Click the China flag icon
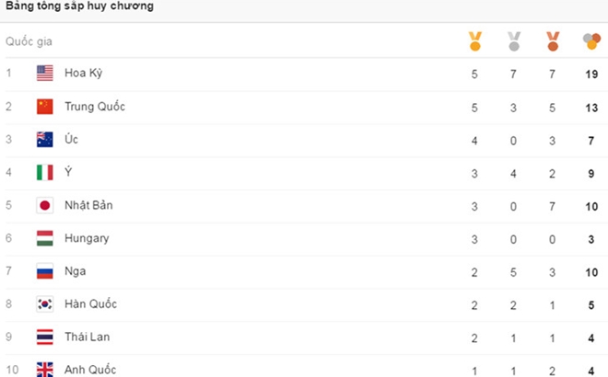The width and height of the screenshot is (608, 377). click(45, 107)
